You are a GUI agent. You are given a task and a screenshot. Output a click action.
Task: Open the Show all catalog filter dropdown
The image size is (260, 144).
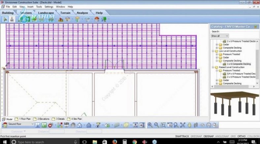[220, 36]
